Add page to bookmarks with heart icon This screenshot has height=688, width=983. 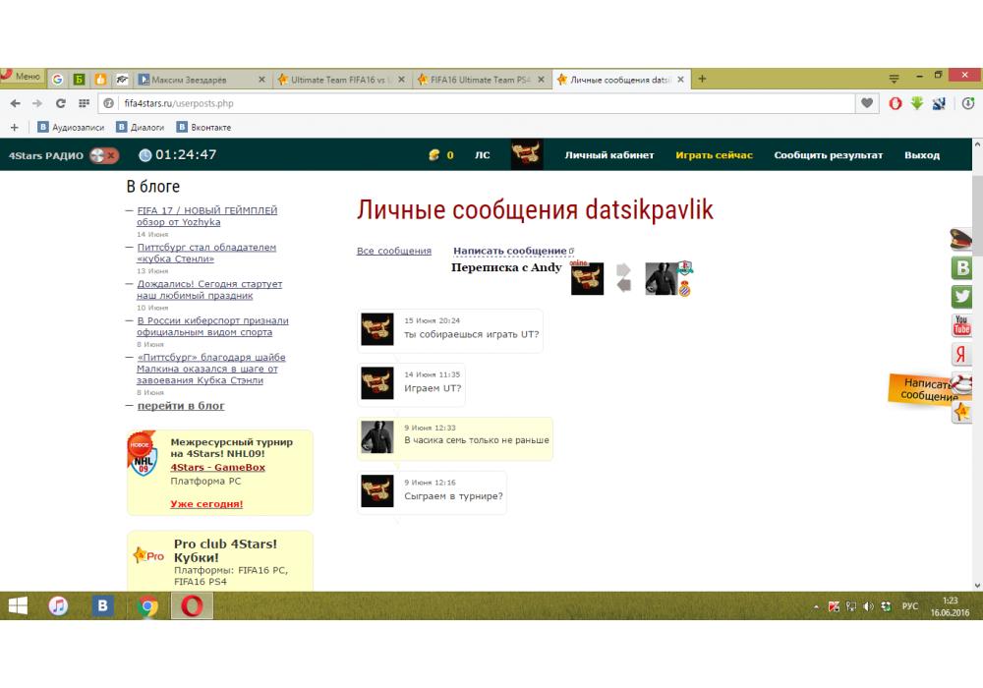click(866, 103)
